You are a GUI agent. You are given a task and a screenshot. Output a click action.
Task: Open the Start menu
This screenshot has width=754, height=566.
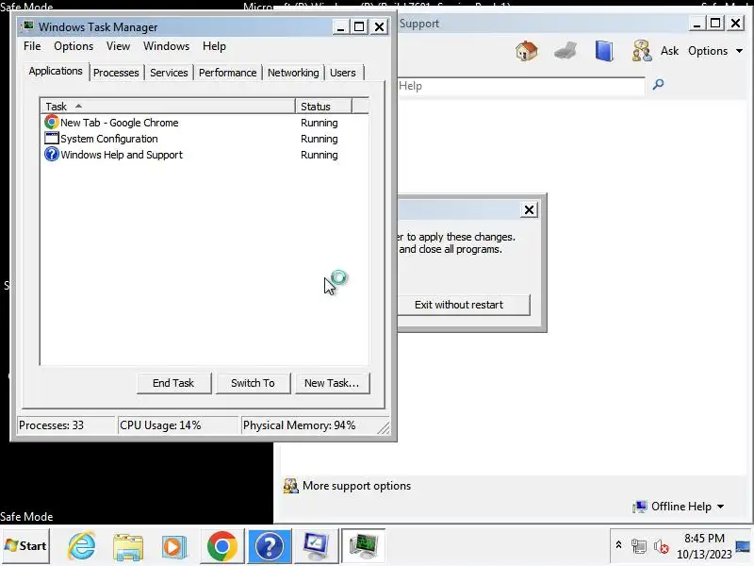click(x=25, y=546)
